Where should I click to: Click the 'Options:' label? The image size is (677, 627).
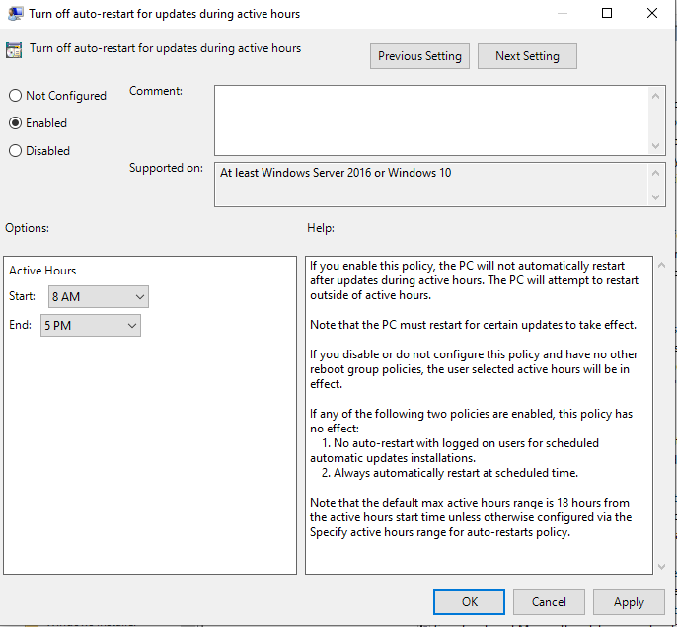tap(27, 228)
